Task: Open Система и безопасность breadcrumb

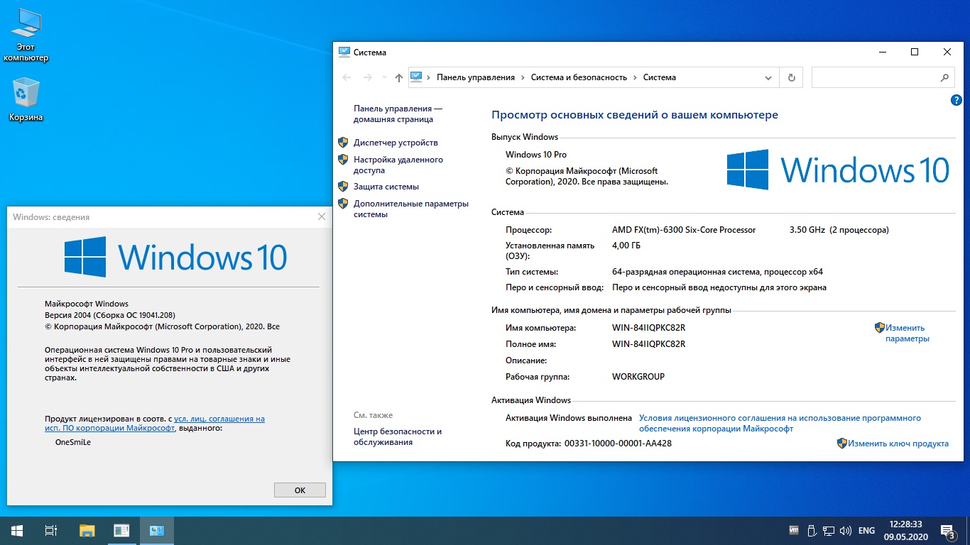Action: (579, 77)
